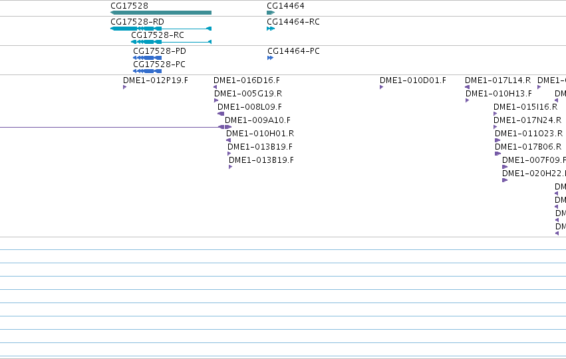Select the DME1-010H13.F feature label
Image resolution: width=566 pixels, height=359 pixels.
coord(499,94)
